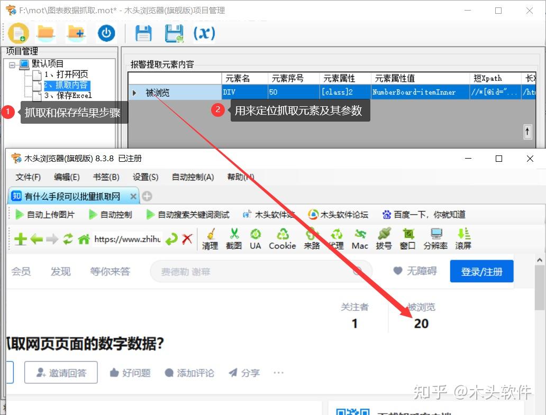Click the DIV element name cell
546x415 pixels.
tap(245, 92)
